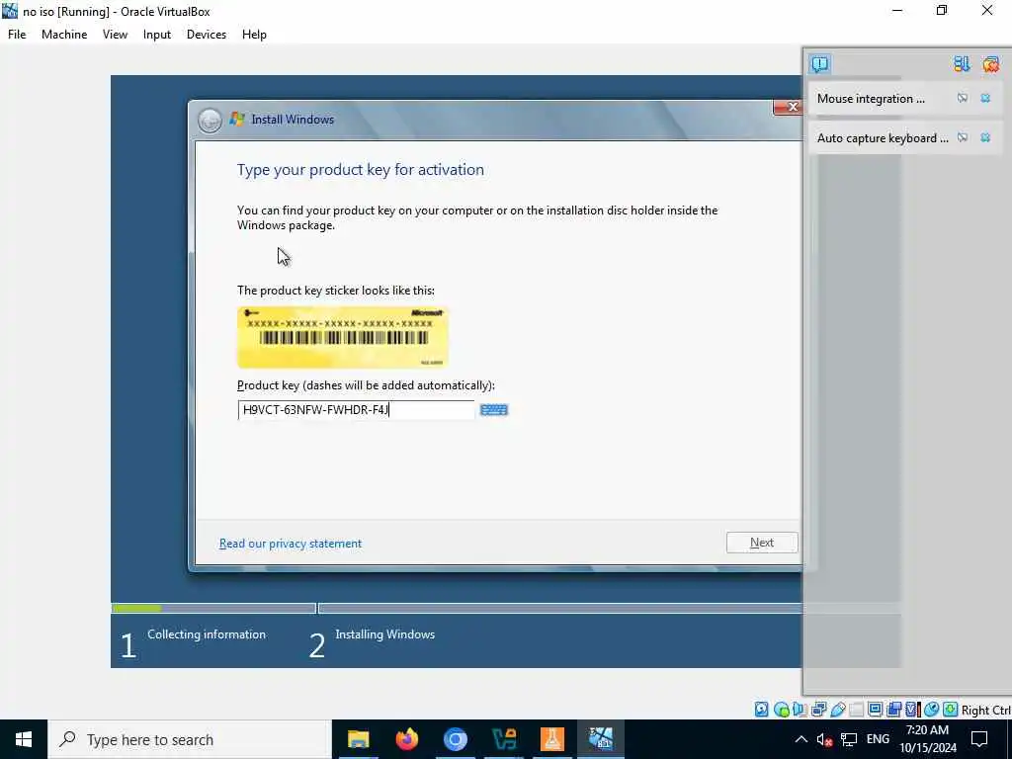This screenshot has height=759, width=1012.
Task: Open the orange flask app on taskbar
Action: pyautogui.click(x=551, y=739)
